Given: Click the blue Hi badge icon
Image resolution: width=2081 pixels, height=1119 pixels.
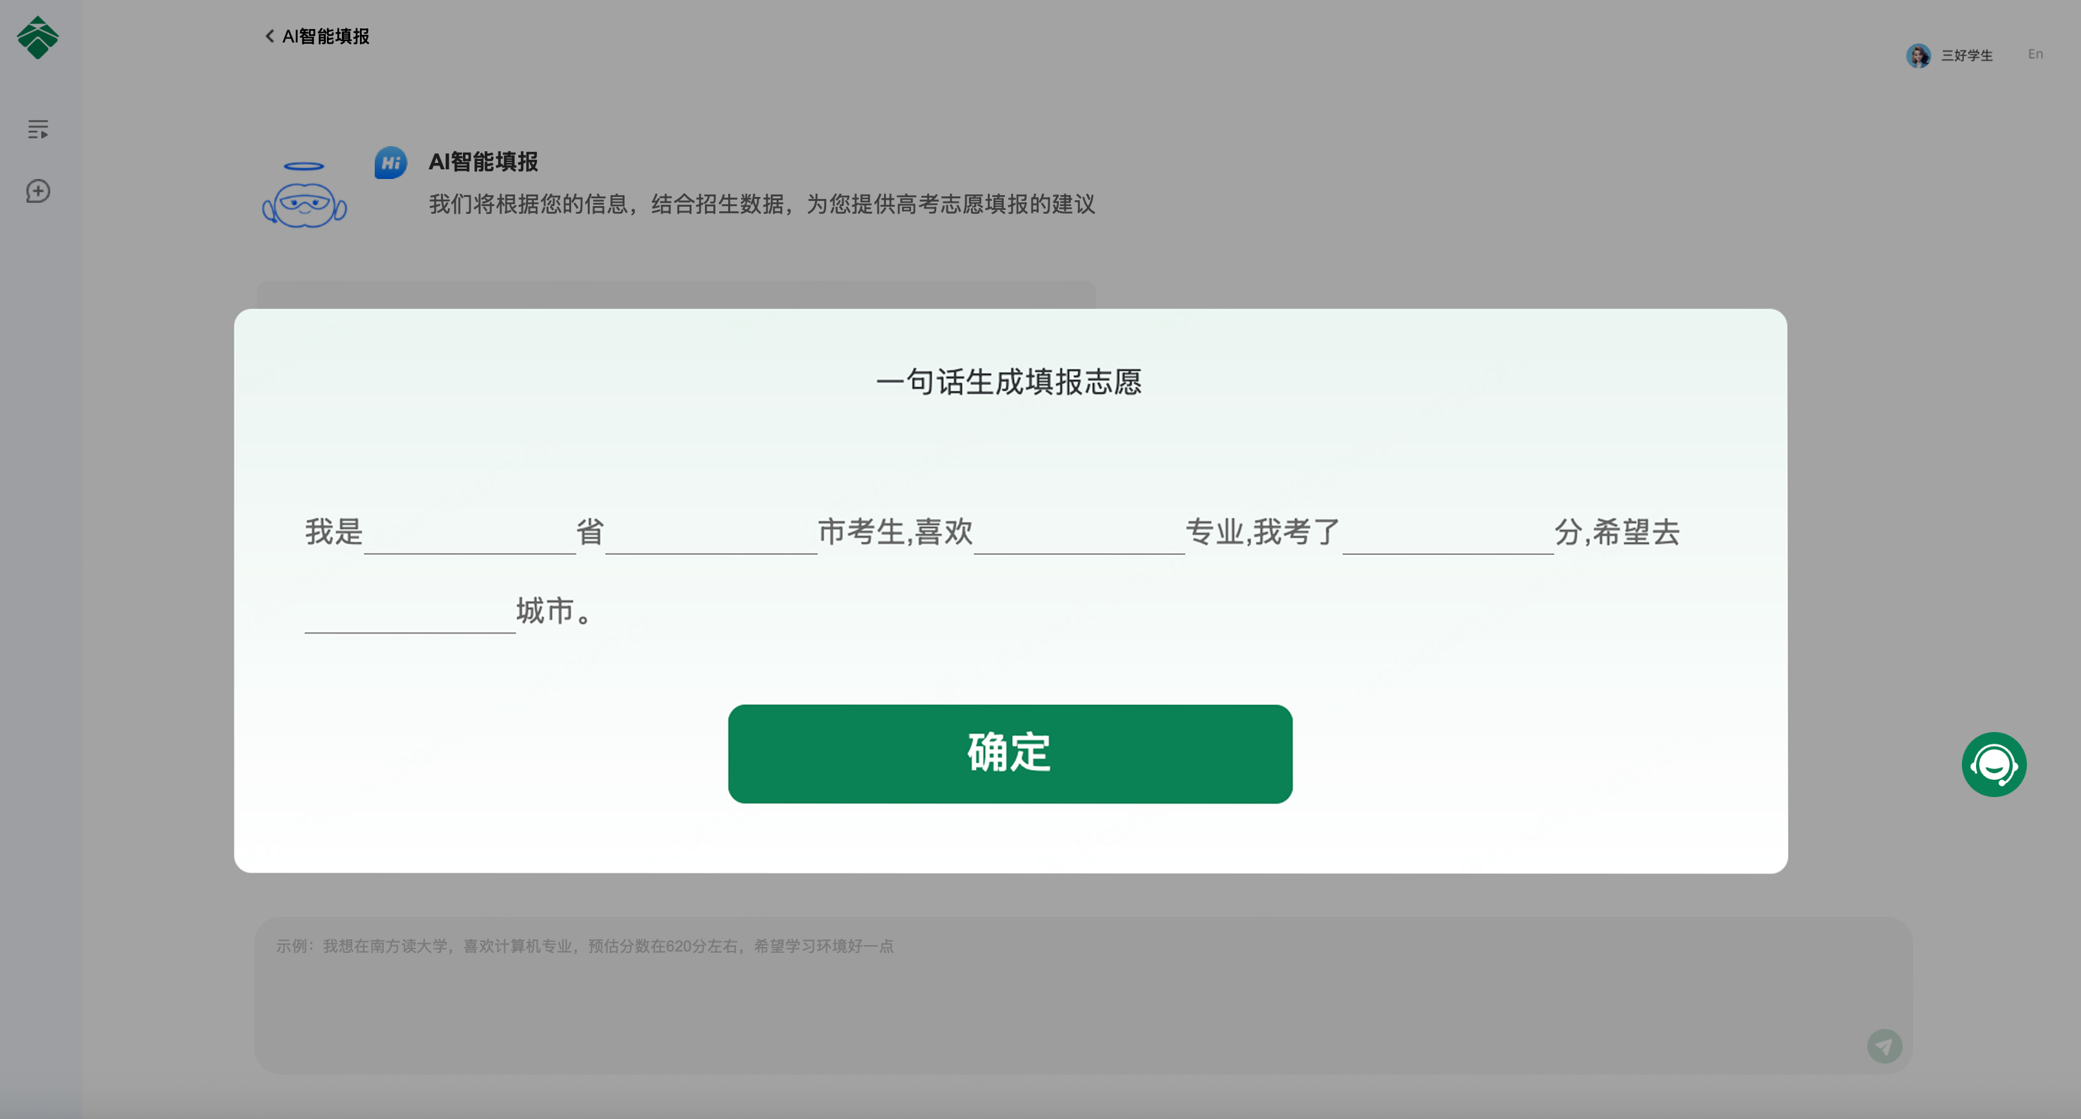Looking at the screenshot, I should pyautogui.click(x=390, y=163).
